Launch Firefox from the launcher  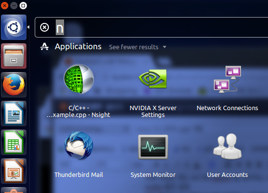point(14,85)
